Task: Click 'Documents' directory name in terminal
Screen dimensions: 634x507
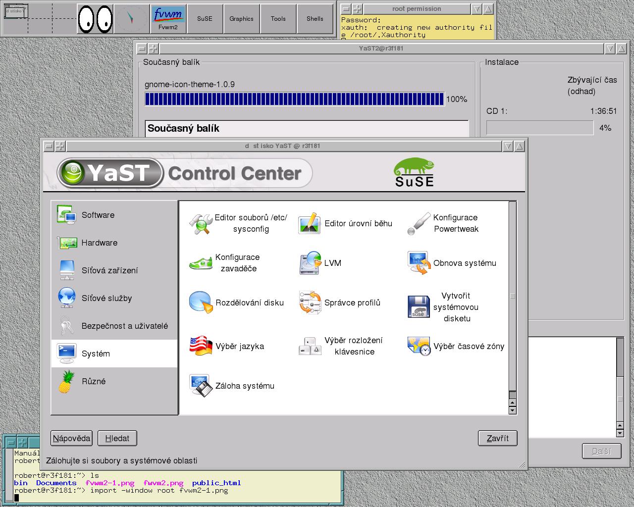Action: (x=56, y=483)
